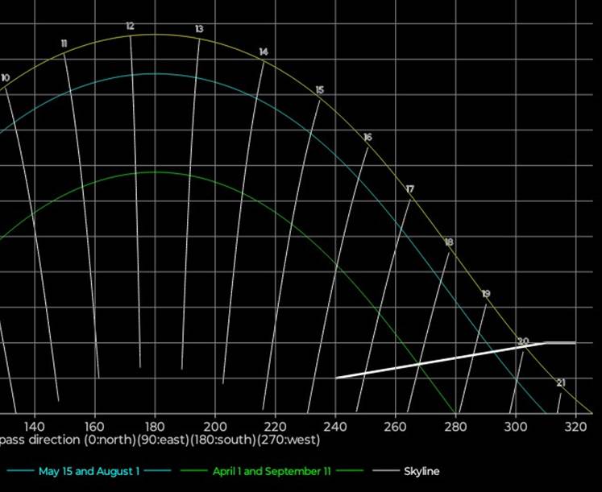Select the hour 15 label on the chart
This screenshot has width=602, height=492.
click(320, 90)
